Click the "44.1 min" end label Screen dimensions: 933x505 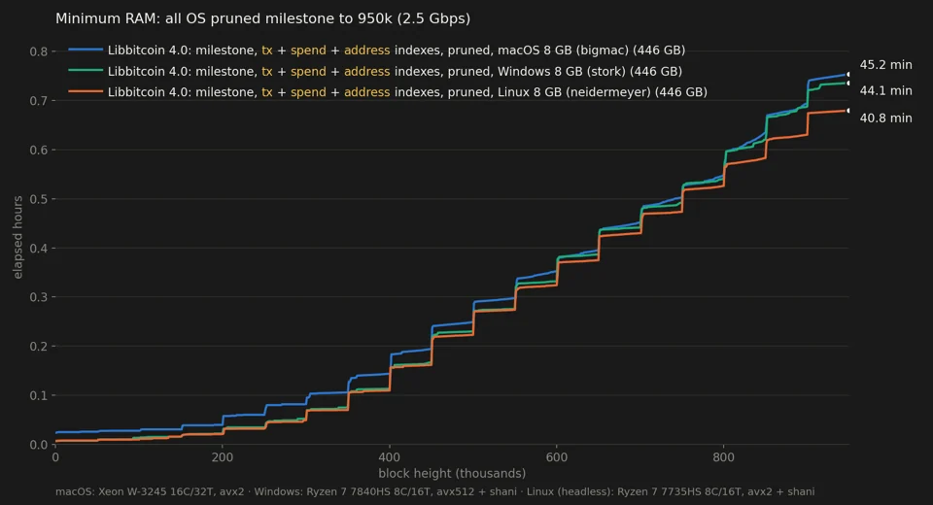coord(885,91)
